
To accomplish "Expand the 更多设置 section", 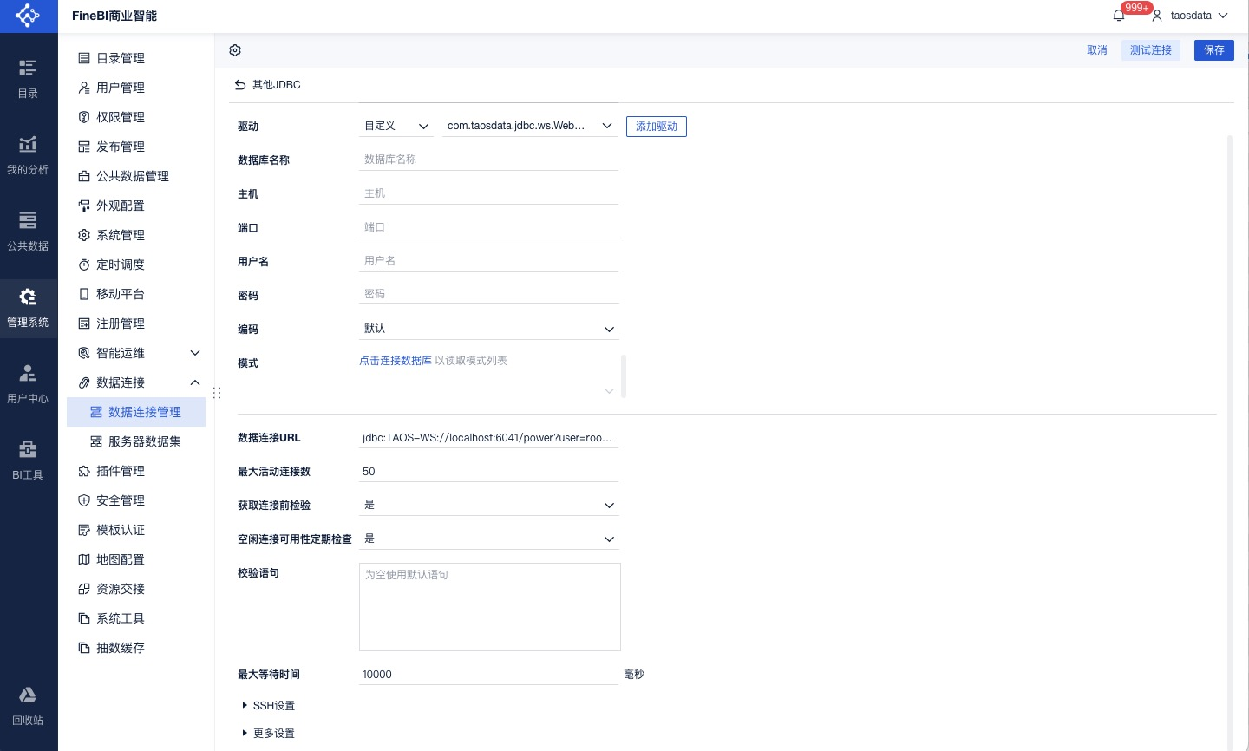I will (x=273, y=734).
